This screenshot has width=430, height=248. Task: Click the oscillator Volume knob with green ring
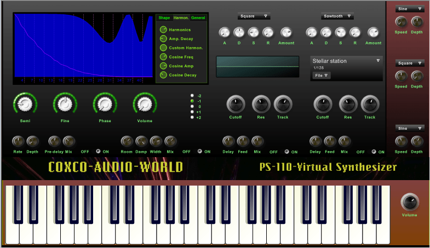click(145, 104)
